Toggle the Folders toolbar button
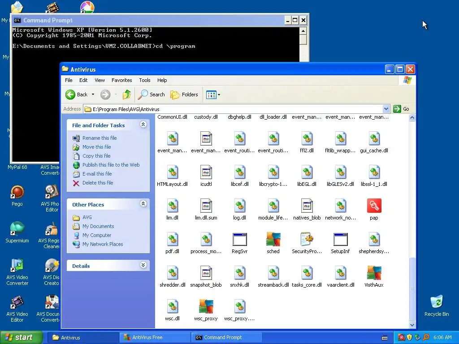Screen dimensions: 459x344 point(184,95)
